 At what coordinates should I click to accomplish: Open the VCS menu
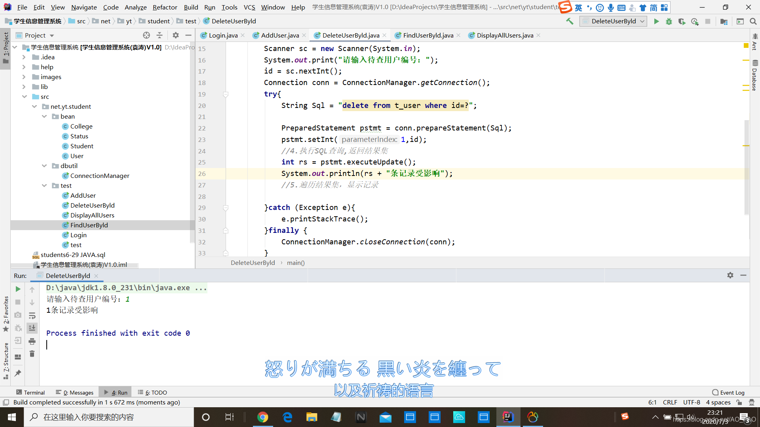(249, 7)
